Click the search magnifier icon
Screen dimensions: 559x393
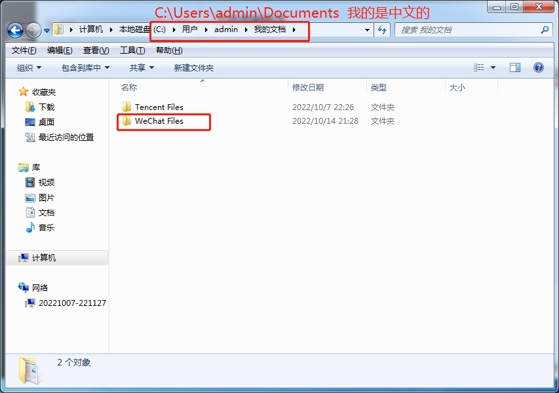[545, 30]
